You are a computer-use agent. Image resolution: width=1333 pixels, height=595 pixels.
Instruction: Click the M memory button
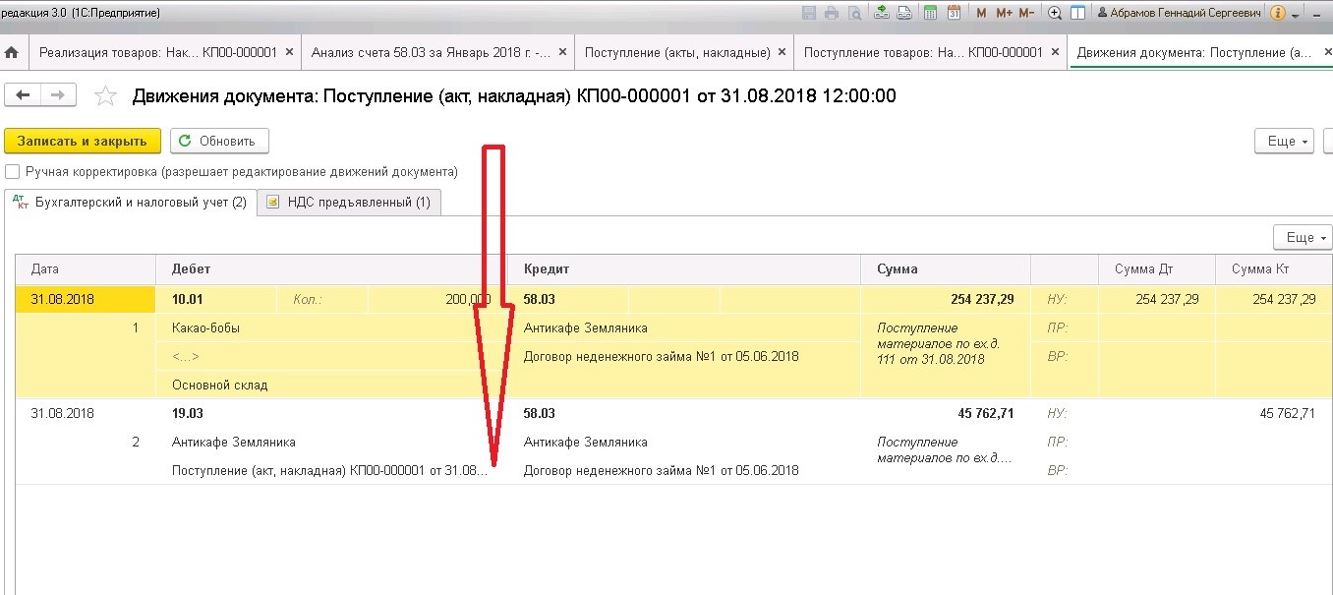tap(982, 14)
